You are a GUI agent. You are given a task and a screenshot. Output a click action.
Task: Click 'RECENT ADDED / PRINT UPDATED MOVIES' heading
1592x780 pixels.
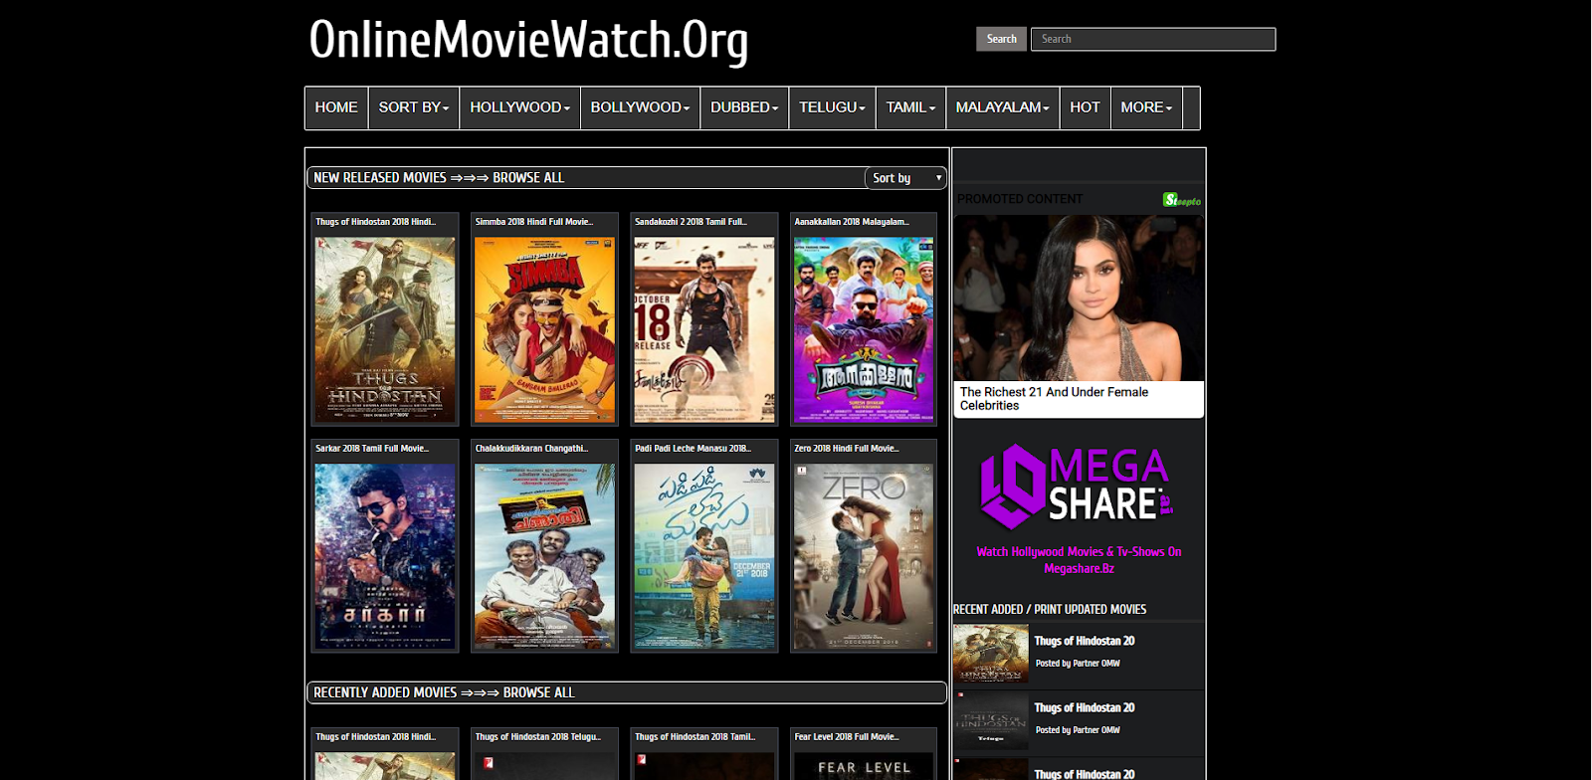click(x=1050, y=609)
